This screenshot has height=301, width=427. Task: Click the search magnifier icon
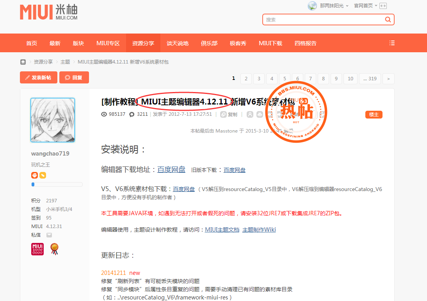click(x=388, y=19)
